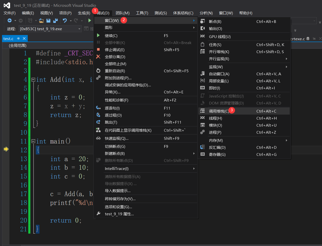Click code line 'int a = 20;'
This screenshot has width=322, height=246.
69,159
